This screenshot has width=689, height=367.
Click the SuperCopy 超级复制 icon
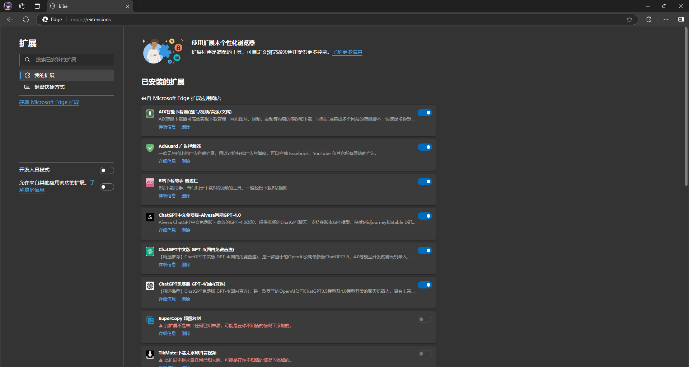point(150,320)
